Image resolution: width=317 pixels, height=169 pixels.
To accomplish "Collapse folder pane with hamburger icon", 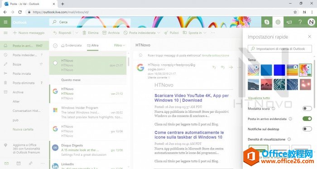I will (x=5, y=33).
